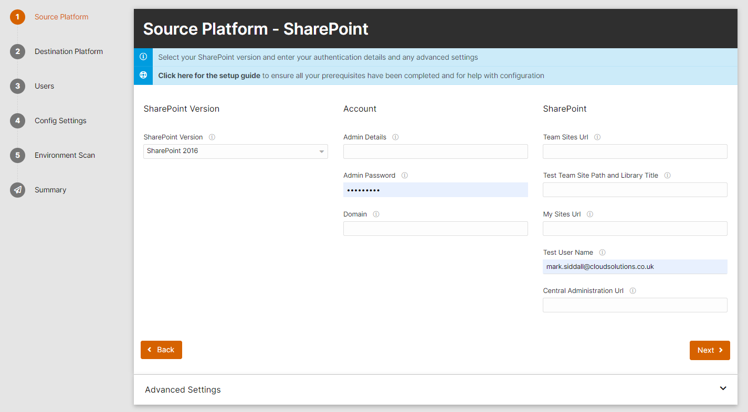Image resolution: width=748 pixels, height=412 pixels.
Task: Click the Back button
Action: (x=161, y=350)
